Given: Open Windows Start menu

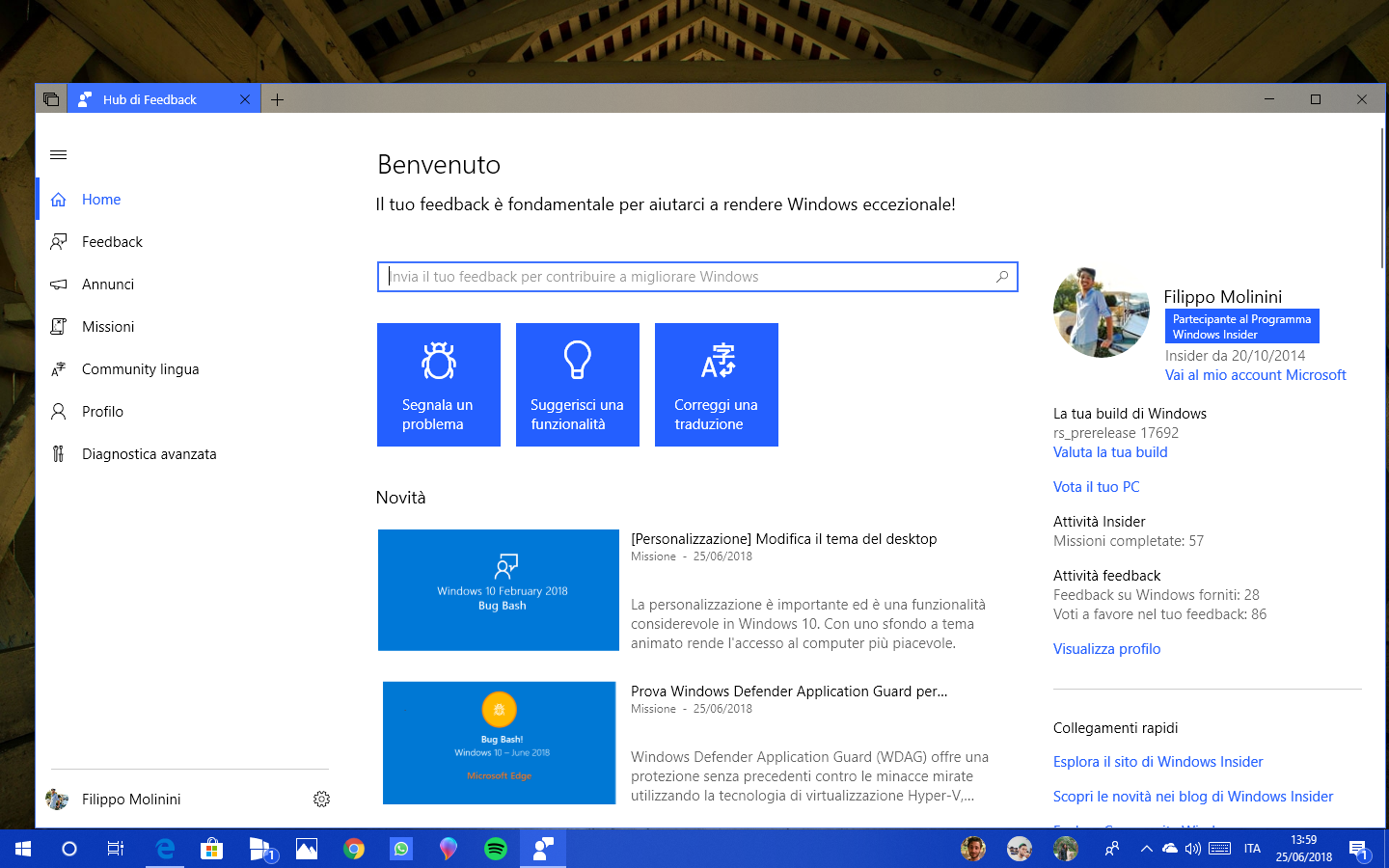Looking at the screenshot, I should 23,849.
